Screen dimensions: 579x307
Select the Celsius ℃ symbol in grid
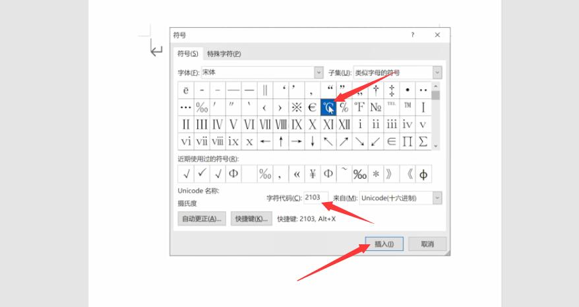[328, 107]
